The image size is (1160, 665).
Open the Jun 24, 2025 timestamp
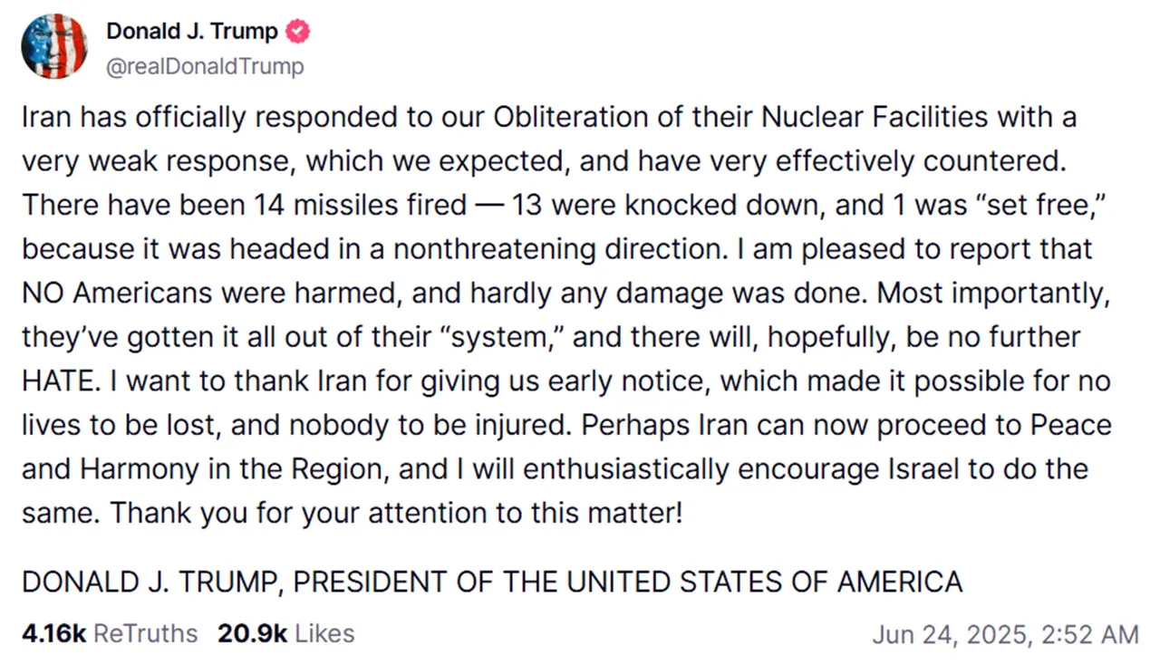(x=1004, y=634)
